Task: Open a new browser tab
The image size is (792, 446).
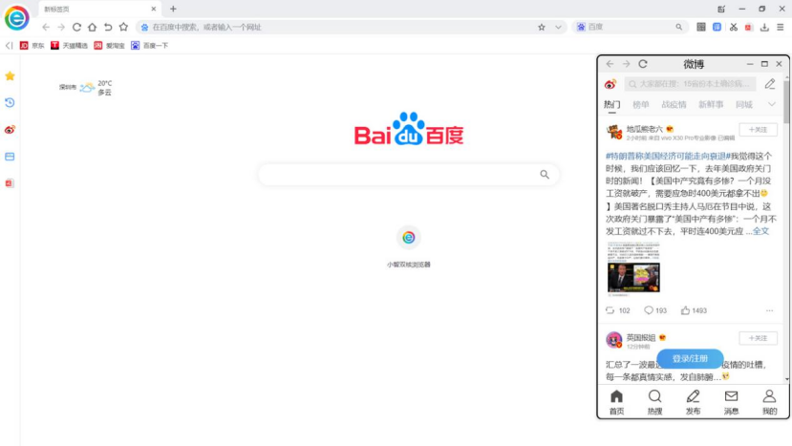Action: (173, 10)
